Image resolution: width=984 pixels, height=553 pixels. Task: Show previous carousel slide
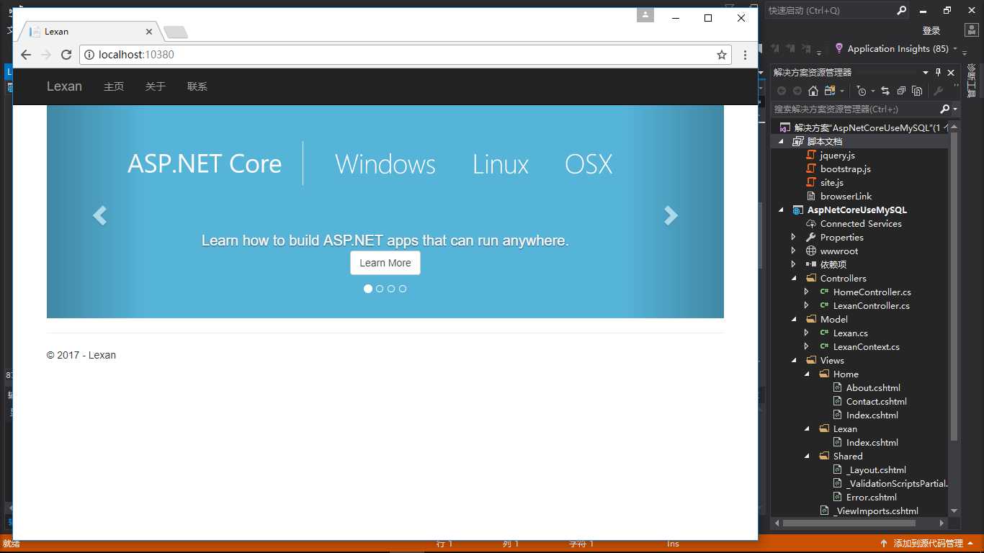coord(99,215)
